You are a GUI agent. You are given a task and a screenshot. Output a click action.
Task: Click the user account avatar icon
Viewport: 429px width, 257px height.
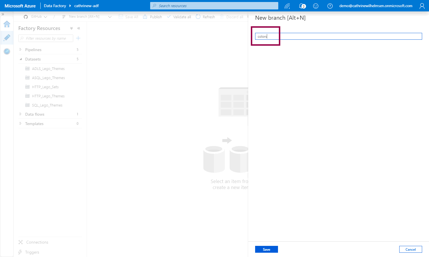click(x=422, y=6)
